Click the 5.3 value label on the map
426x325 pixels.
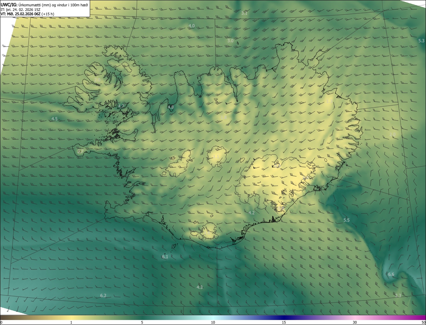[421, 41]
